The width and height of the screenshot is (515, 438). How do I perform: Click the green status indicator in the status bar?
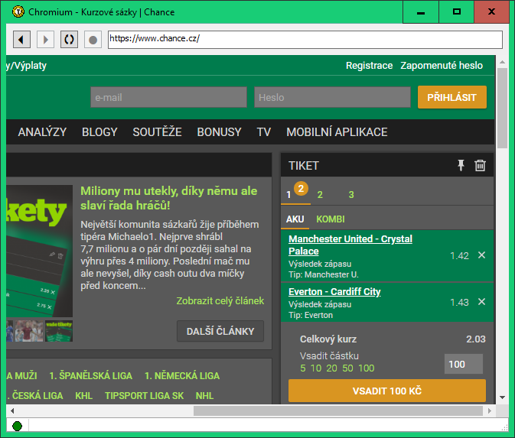[x=17, y=427]
